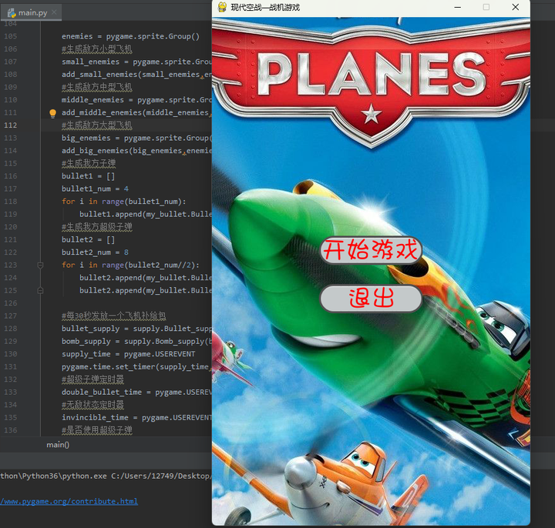Viewport: 555px width, 528px height.
Task: Close the 现代空战 game window
Action: pos(516,7)
